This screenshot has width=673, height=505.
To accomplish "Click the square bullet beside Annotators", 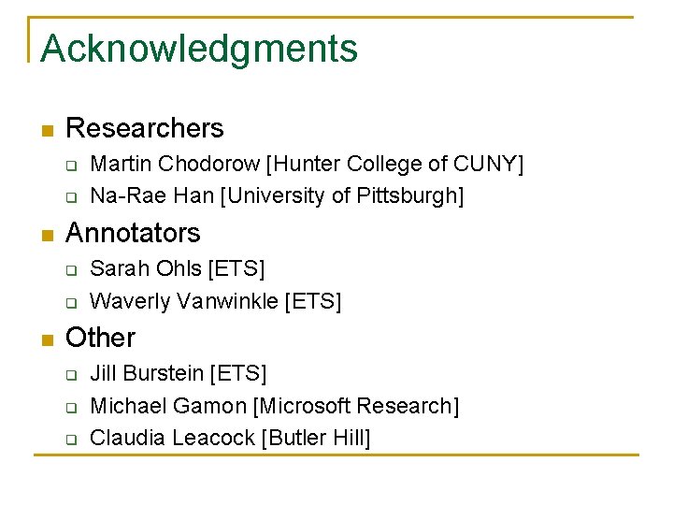I will click(x=46, y=235).
